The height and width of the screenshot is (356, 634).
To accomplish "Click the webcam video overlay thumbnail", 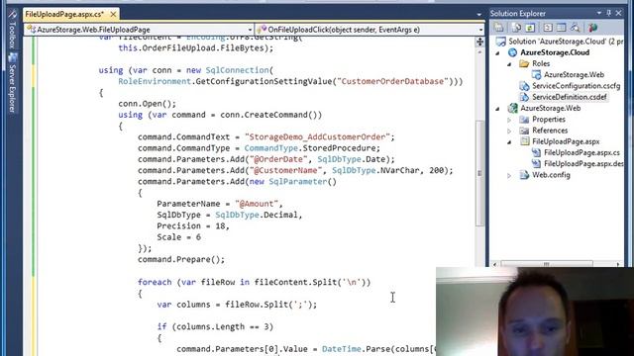I will point(535,311).
